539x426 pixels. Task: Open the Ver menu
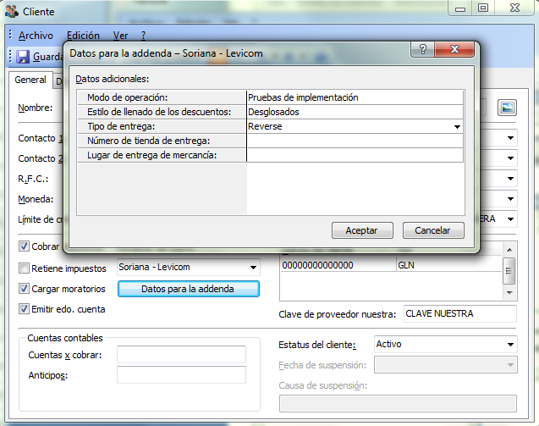click(x=120, y=36)
